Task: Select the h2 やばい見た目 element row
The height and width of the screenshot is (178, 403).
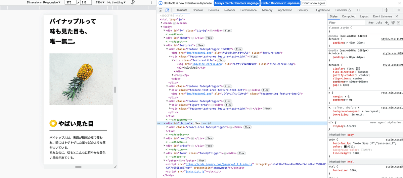Action: pyautogui.click(x=192, y=68)
